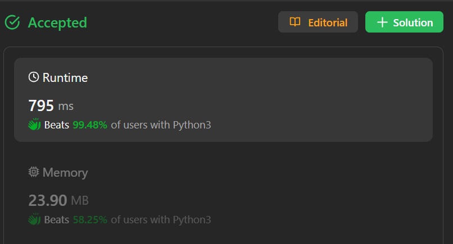The image size is (453, 244).
Task: Click the 58.25% memory percentile
Action: click(x=90, y=219)
